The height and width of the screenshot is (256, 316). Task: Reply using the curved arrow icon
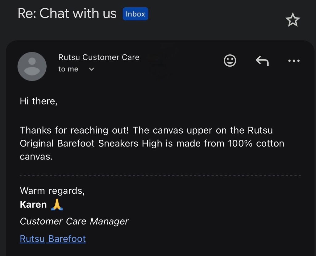pos(262,61)
